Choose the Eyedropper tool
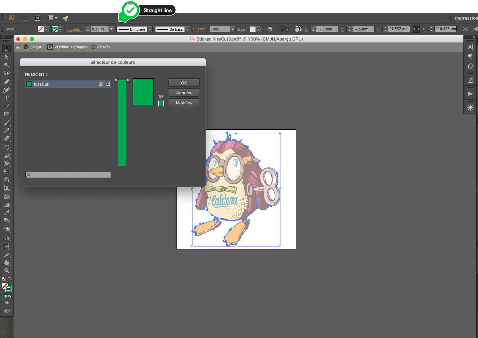Screen dimensions: 478x338 [x=6, y=213]
